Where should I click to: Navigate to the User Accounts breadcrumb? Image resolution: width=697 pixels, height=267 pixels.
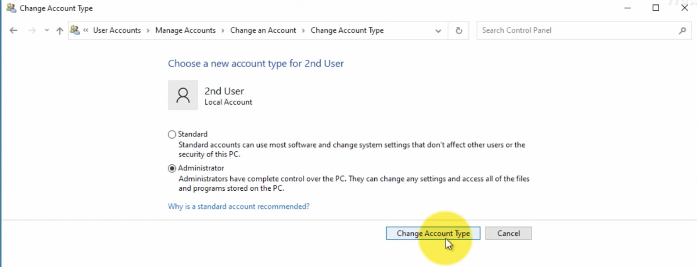point(117,31)
